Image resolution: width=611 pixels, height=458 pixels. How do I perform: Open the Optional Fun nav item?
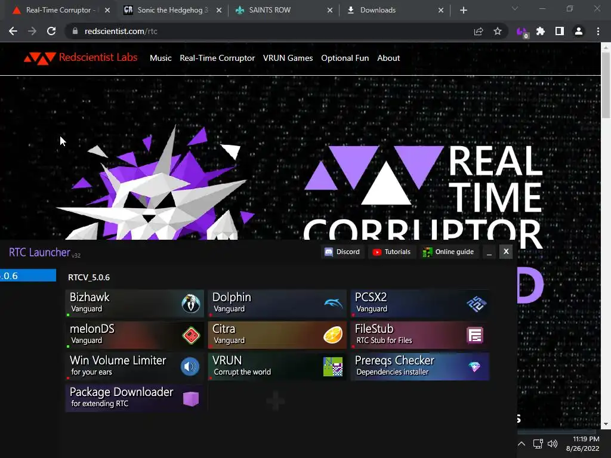pyautogui.click(x=345, y=58)
